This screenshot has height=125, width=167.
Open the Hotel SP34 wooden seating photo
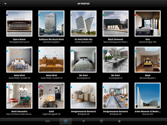coord(51,59)
